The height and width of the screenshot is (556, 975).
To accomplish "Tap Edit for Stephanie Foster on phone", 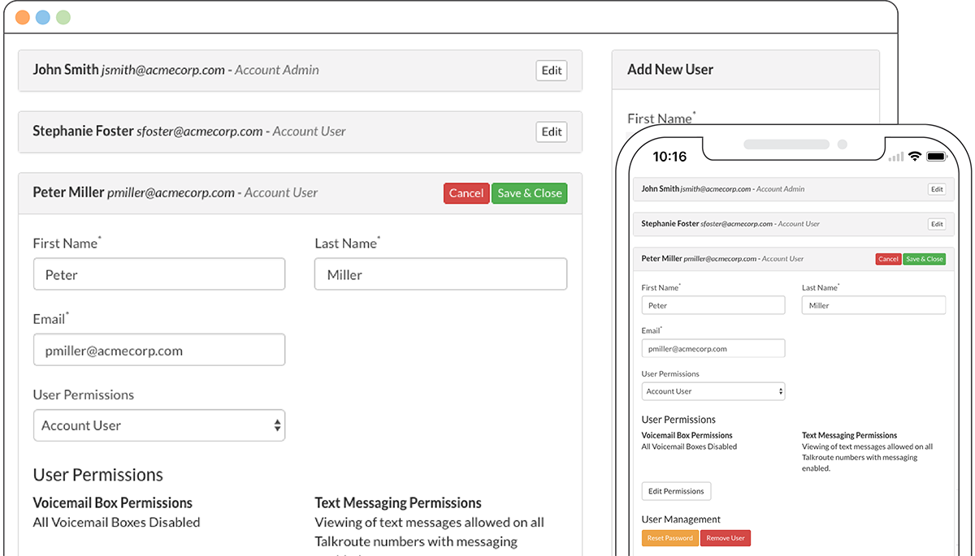I will click(937, 224).
